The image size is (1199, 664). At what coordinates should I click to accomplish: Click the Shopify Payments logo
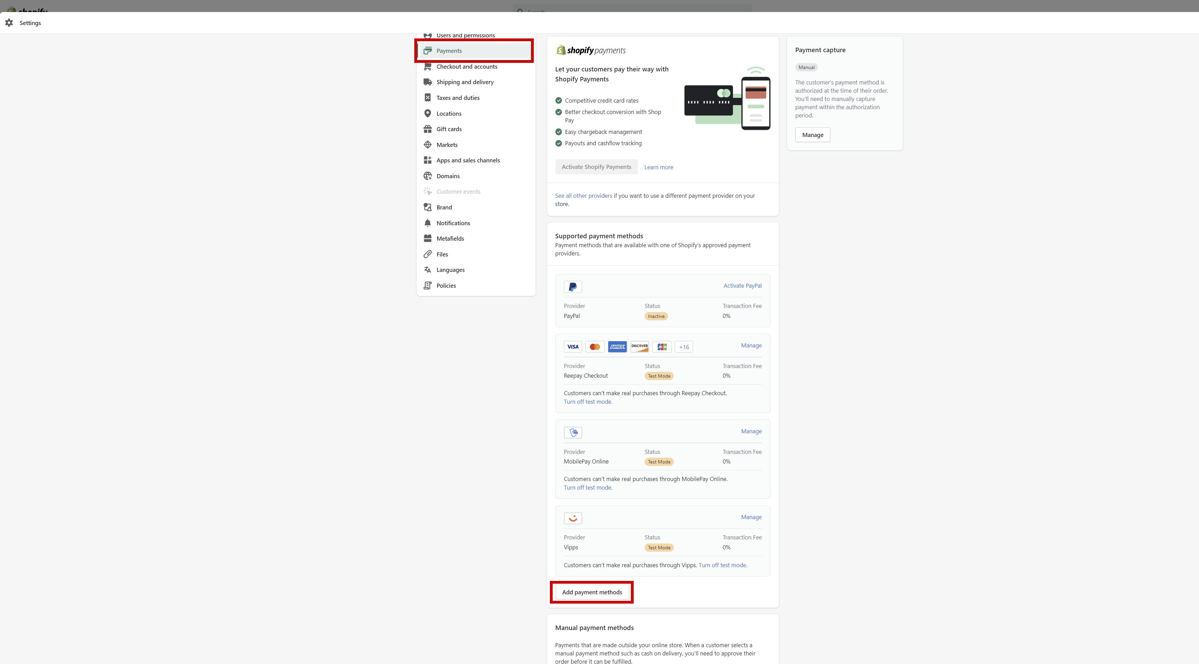(x=591, y=50)
